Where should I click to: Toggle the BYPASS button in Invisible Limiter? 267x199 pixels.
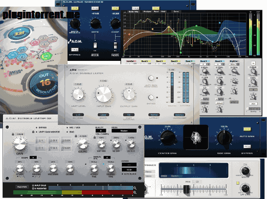151,97
